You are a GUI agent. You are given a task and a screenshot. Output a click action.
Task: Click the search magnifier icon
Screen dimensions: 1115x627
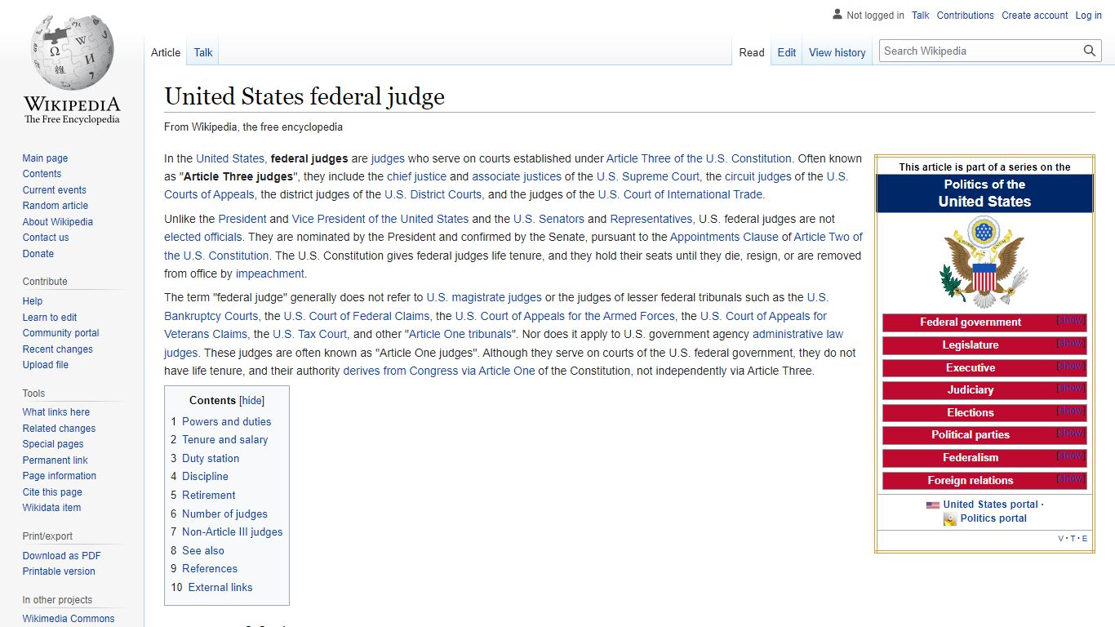pyautogui.click(x=1090, y=51)
